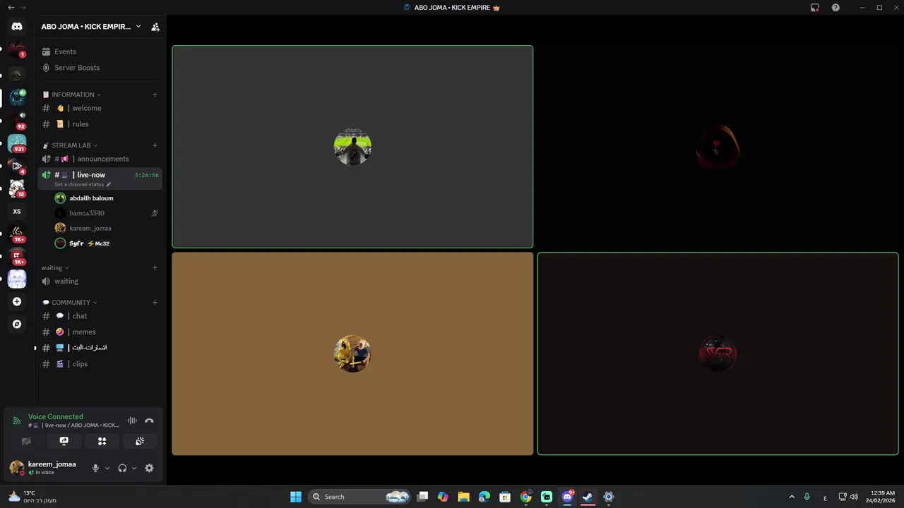
Task: Open the chat channel
Action: pyautogui.click(x=100, y=316)
